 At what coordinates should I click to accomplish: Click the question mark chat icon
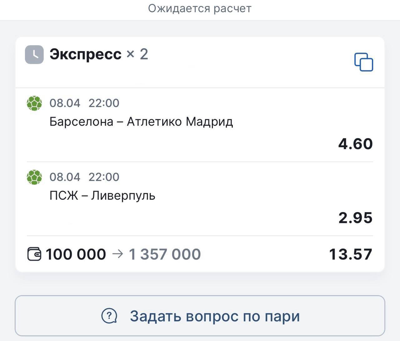coord(109,316)
